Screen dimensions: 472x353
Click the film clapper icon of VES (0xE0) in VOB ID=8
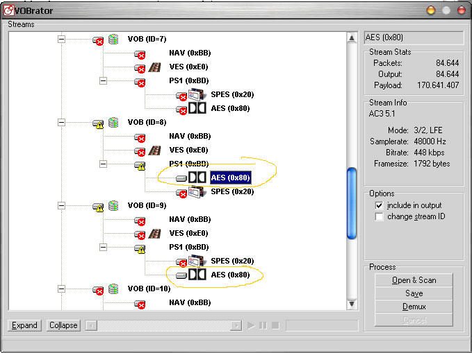pos(155,150)
